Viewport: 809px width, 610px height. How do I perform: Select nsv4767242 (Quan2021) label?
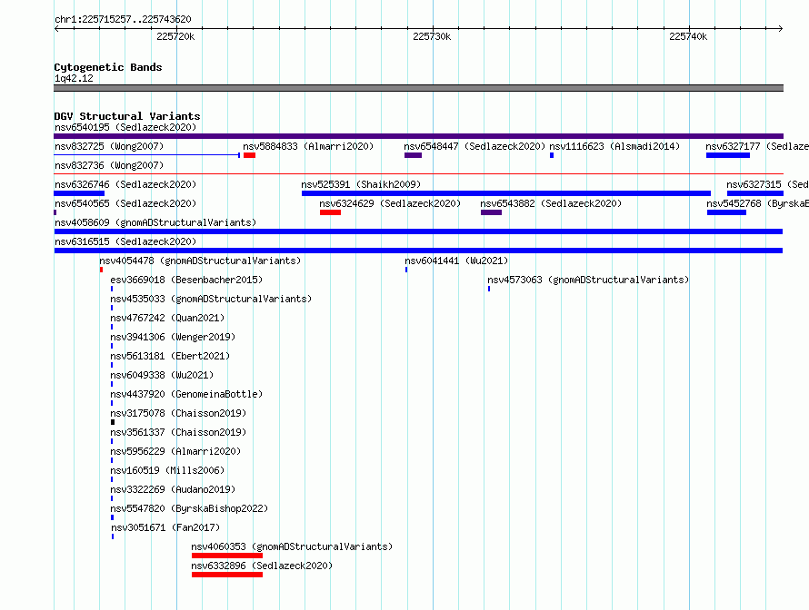(167, 318)
